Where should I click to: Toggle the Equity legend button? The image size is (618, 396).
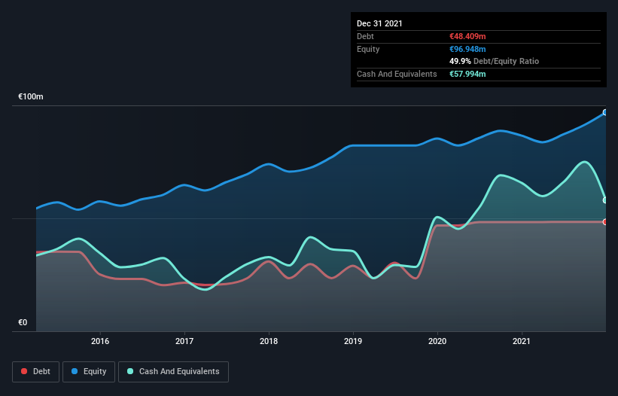pos(89,372)
